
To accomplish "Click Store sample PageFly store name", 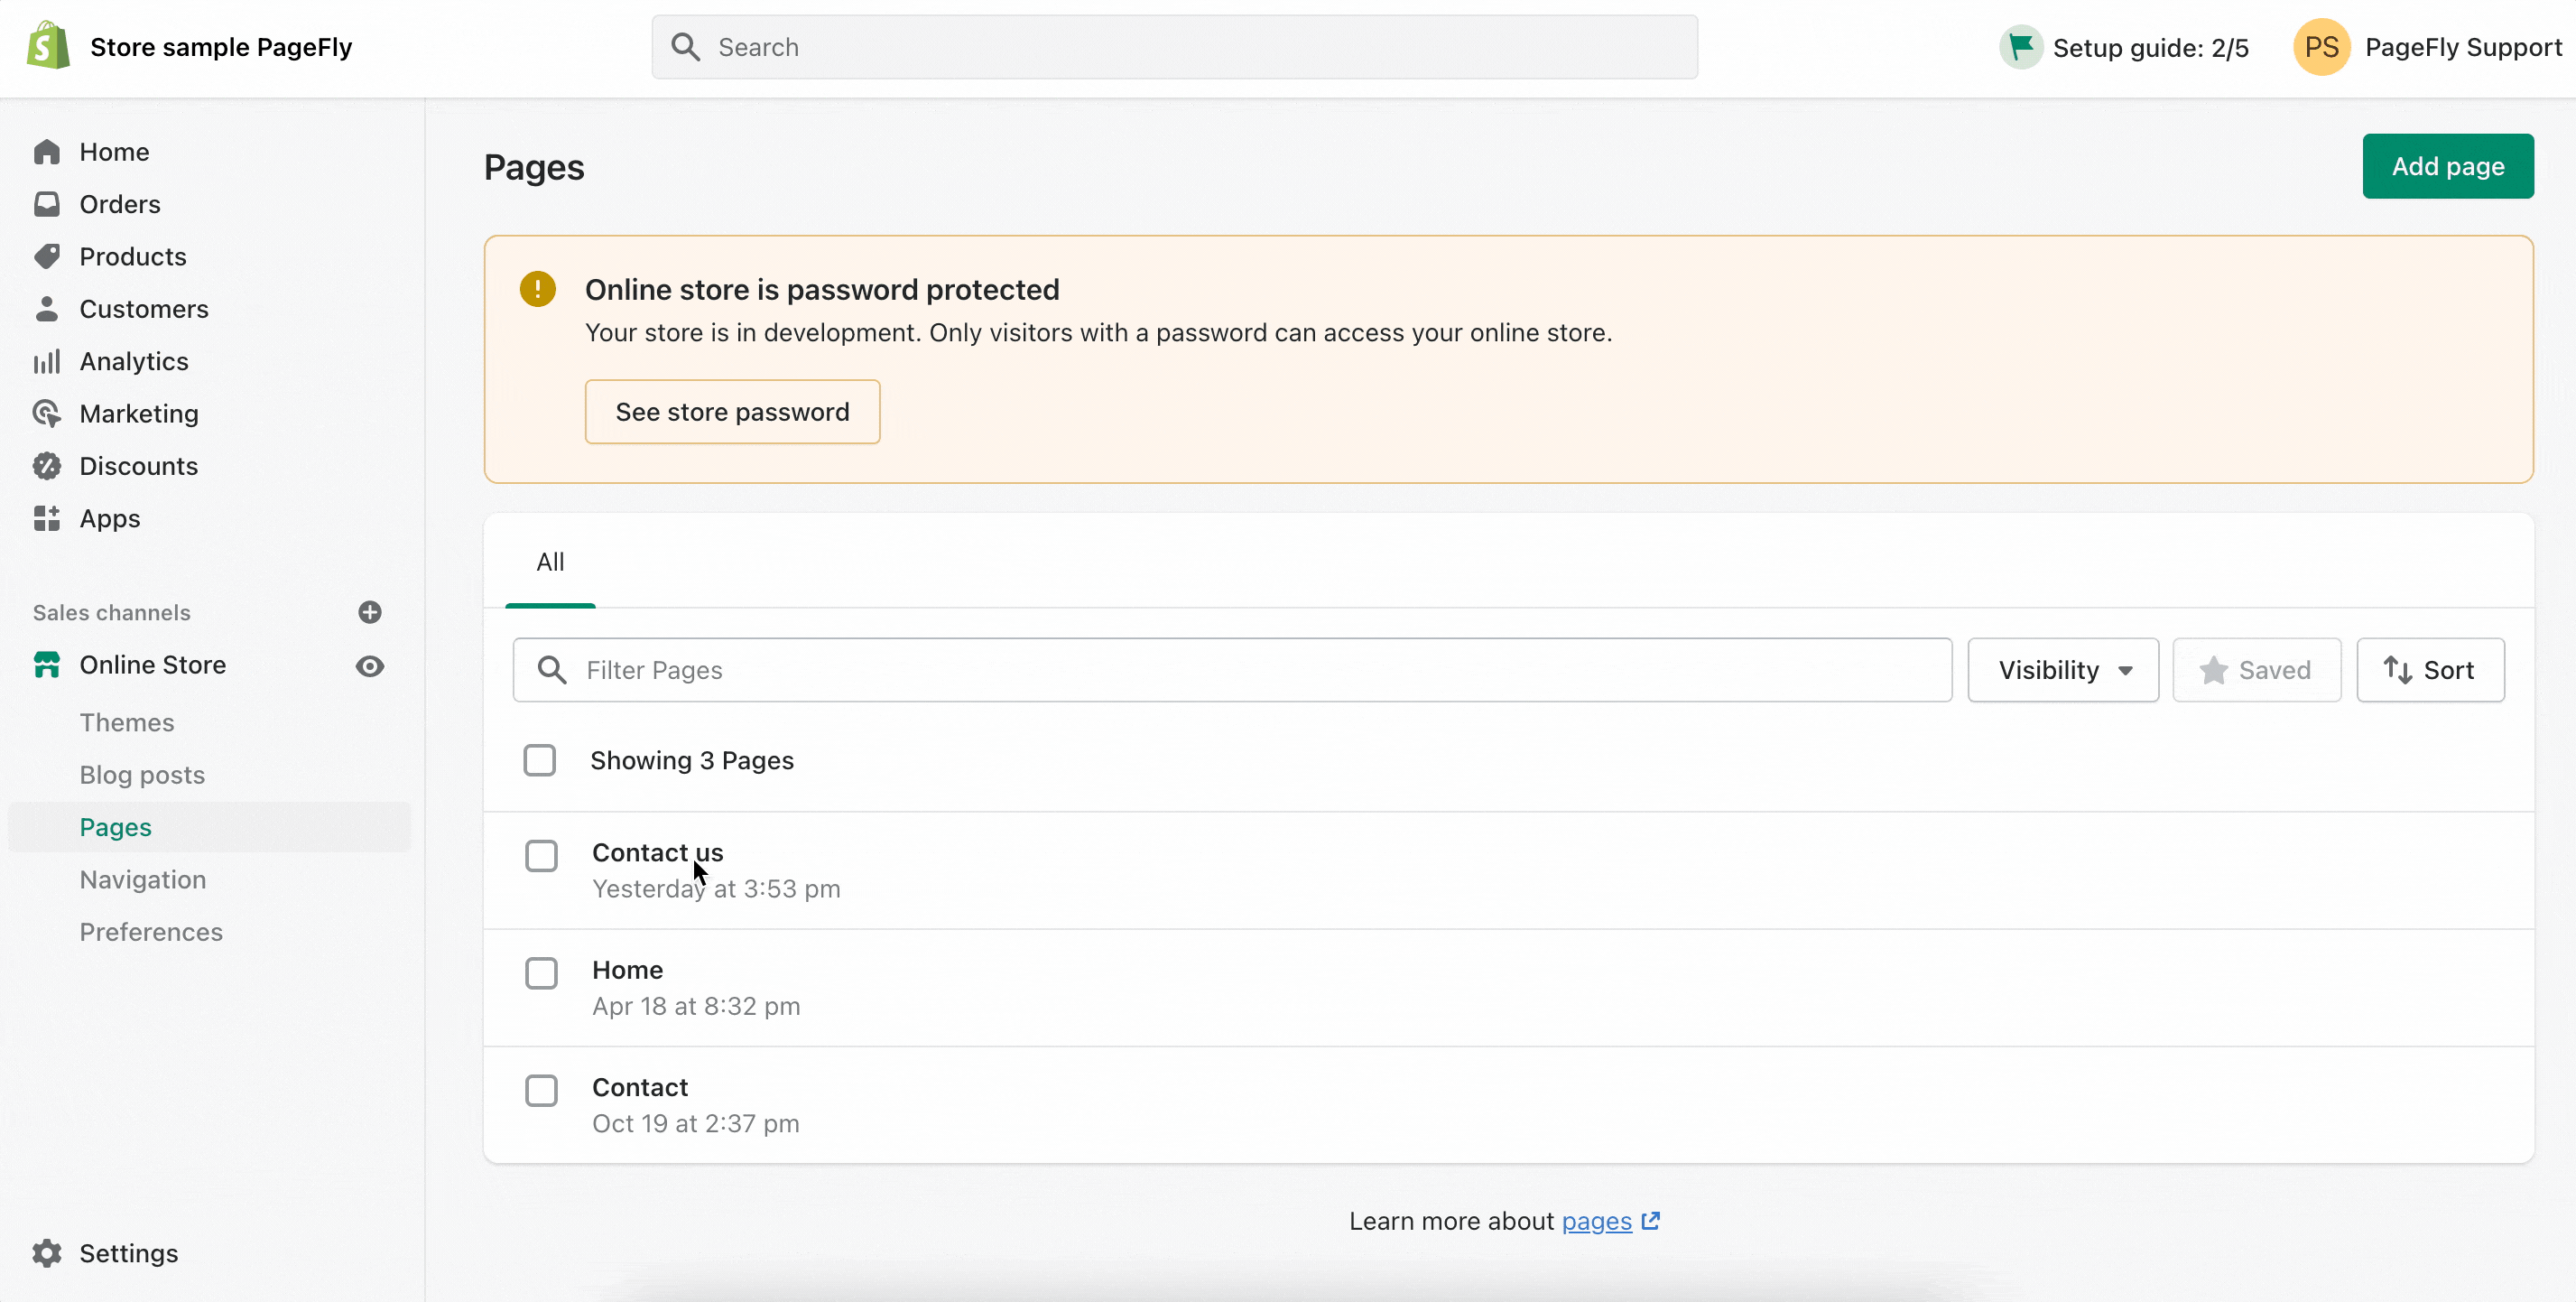I will pos(221,47).
